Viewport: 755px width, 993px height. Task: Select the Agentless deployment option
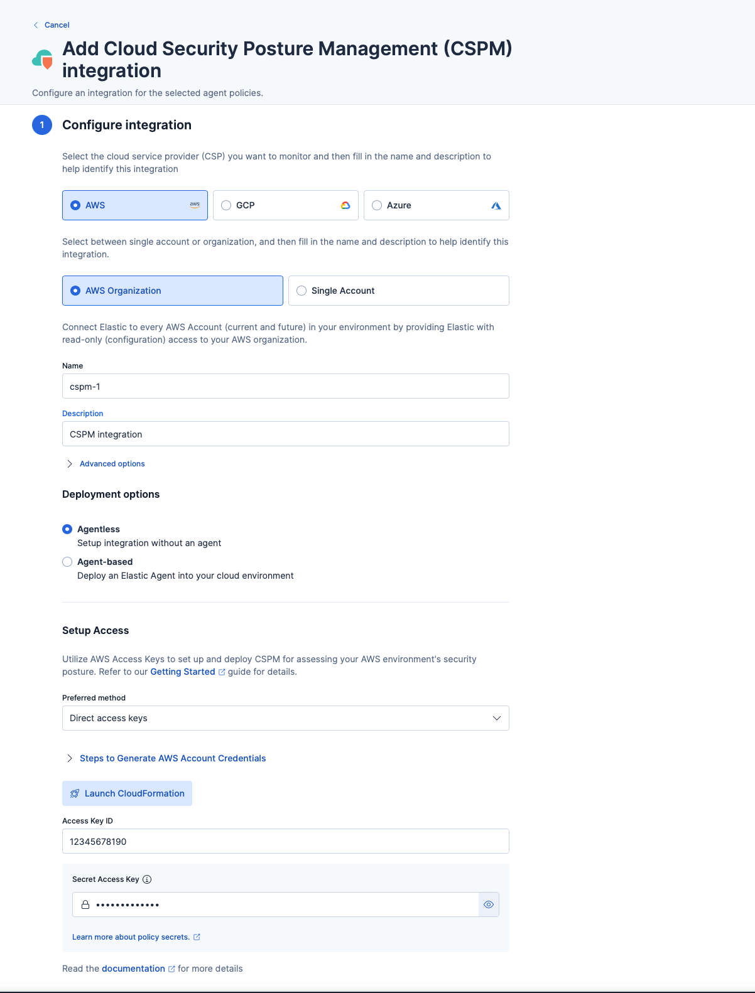(67, 529)
